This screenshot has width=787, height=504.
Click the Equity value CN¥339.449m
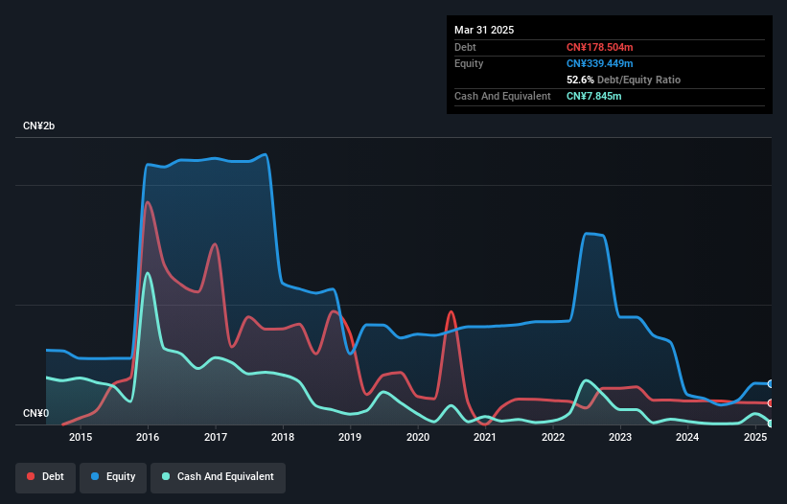click(x=600, y=63)
